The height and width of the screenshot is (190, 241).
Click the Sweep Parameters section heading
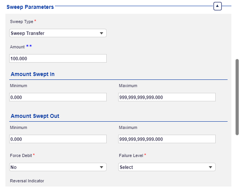30,7
